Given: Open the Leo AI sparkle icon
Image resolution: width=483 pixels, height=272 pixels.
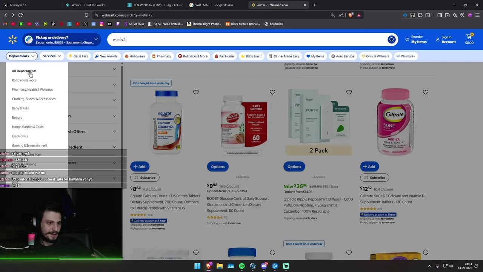Looking at the screenshot, I should pos(455,15).
